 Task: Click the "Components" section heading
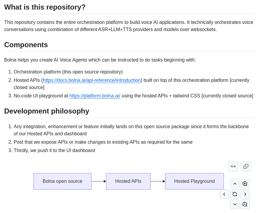pos(26,45)
